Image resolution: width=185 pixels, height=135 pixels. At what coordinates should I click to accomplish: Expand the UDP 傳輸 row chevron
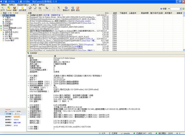[x=28, y=127]
